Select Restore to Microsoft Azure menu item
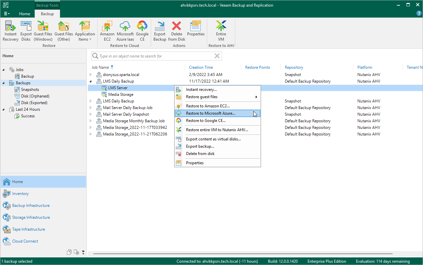423x265 pixels. tap(211, 113)
